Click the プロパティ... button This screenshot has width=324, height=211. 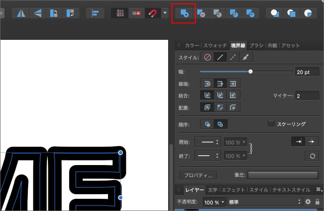click(x=198, y=175)
